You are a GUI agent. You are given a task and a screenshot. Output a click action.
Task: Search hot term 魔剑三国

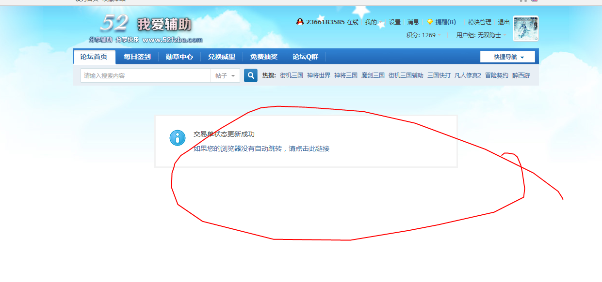(x=373, y=75)
